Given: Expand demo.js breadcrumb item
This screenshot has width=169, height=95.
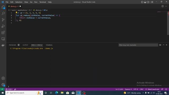Looking at the screenshot, I should tap(37, 10).
